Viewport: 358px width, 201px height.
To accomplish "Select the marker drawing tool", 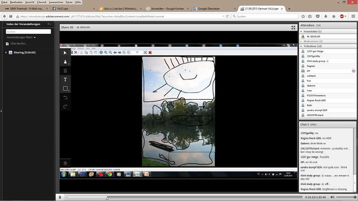I will [x=65, y=62].
